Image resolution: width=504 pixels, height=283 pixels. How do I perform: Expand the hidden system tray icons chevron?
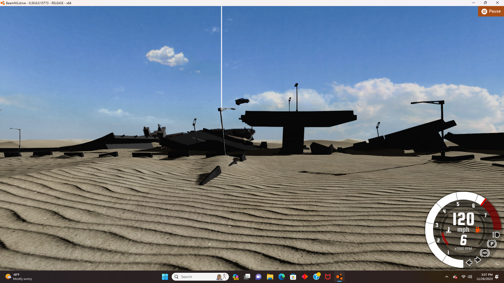[x=447, y=277]
